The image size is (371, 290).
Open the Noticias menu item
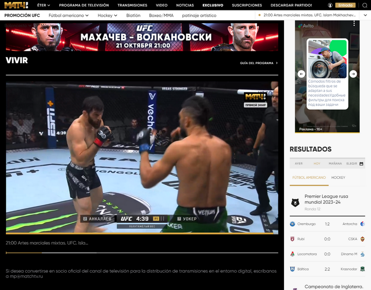coord(185,5)
